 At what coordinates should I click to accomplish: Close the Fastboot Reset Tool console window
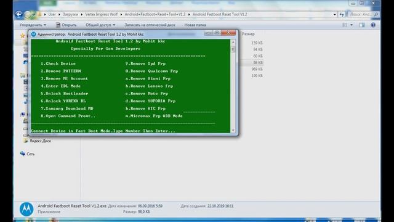pos(228,33)
